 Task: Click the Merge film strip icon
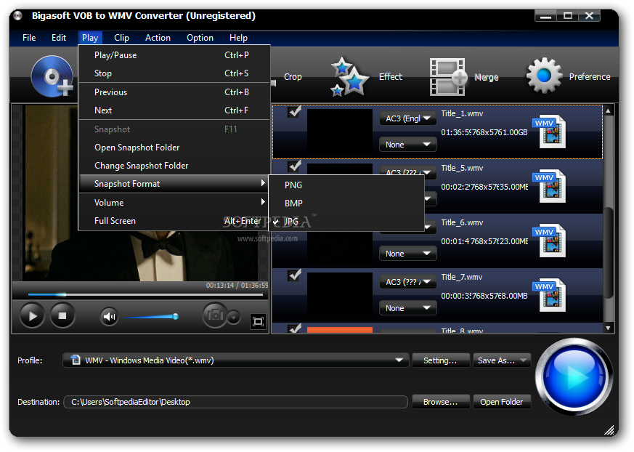point(448,77)
